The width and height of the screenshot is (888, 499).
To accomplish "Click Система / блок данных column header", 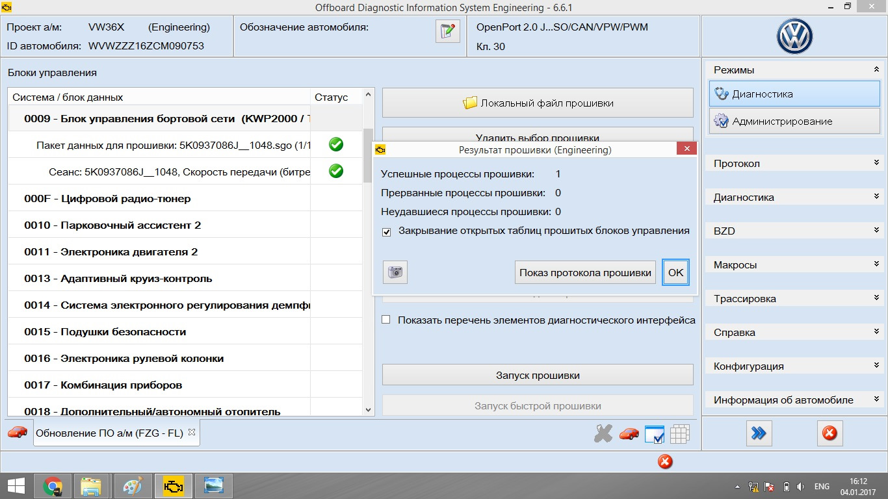I will tap(159, 97).
